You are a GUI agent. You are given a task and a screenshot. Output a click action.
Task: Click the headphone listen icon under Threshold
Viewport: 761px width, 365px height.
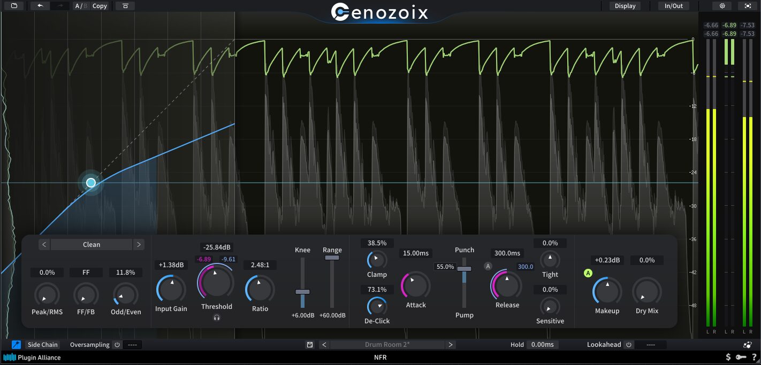217,317
